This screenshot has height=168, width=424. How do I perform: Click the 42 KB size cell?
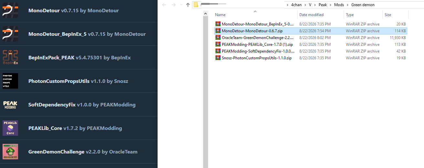[x=401, y=51]
